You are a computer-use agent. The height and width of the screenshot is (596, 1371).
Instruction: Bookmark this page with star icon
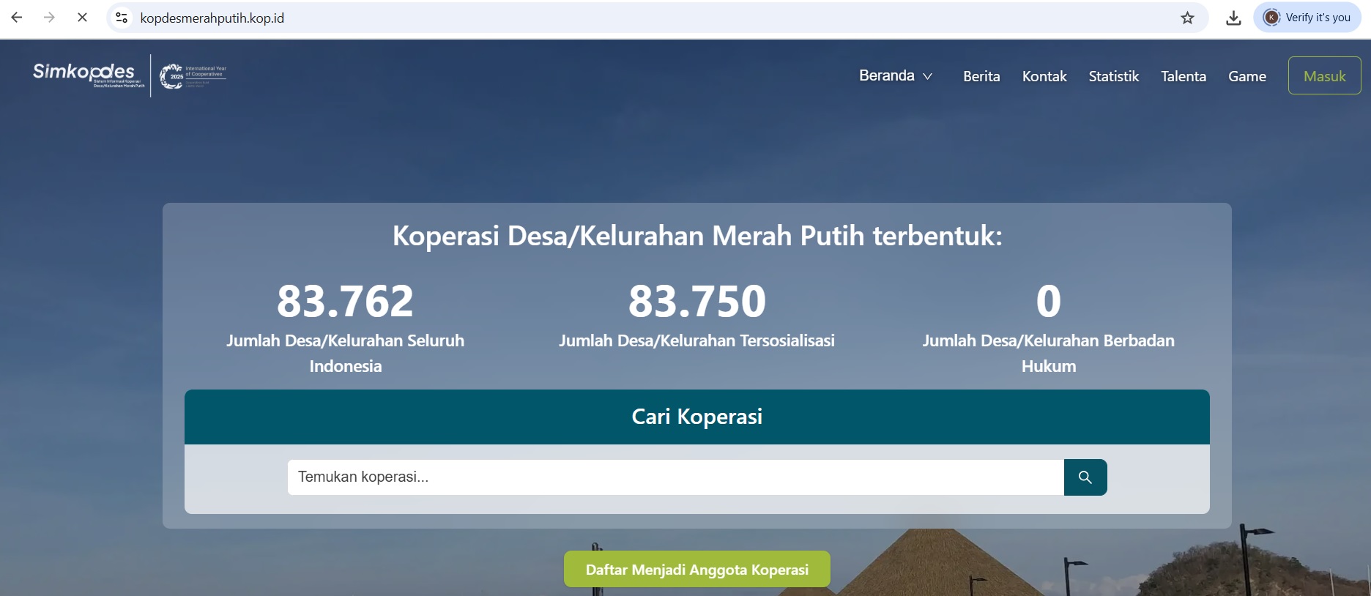1187,18
